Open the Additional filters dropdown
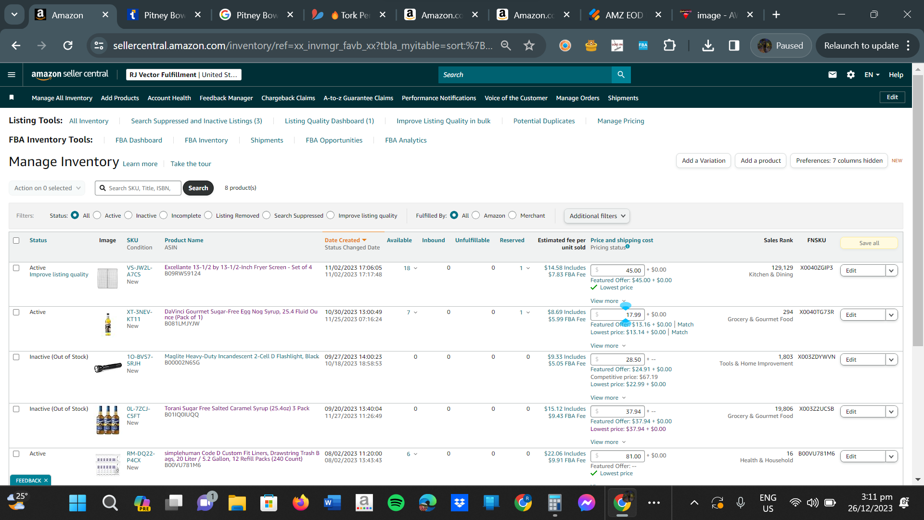Viewport: 924px width, 520px height. pos(597,216)
